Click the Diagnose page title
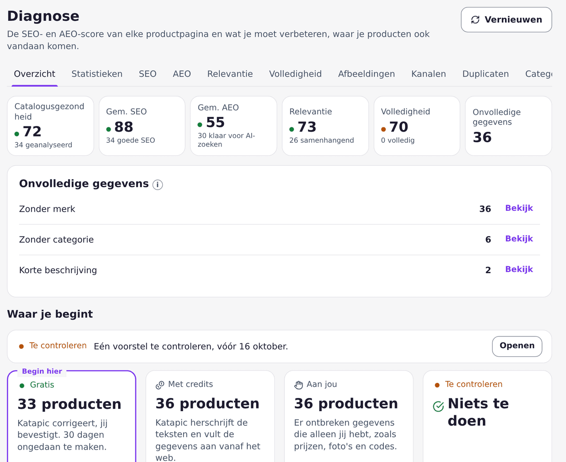 [43, 16]
